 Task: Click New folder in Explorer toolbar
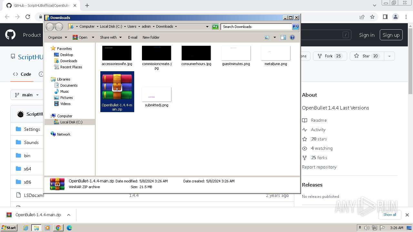pos(151,37)
